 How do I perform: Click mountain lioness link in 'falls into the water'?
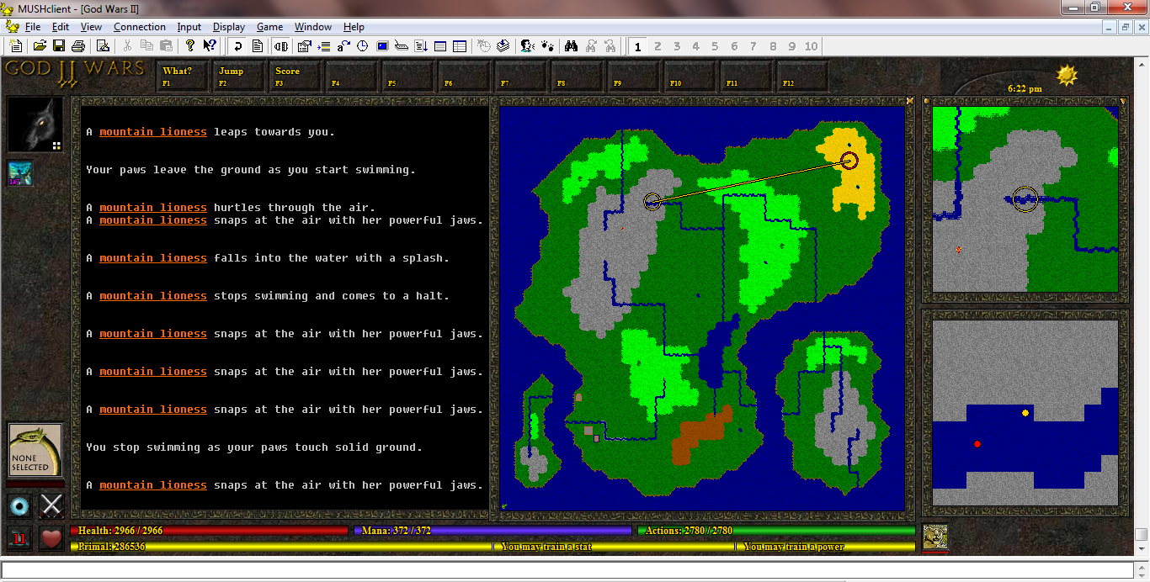153,258
